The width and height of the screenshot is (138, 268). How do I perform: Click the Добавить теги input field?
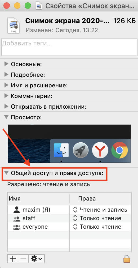[x=69, y=48]
